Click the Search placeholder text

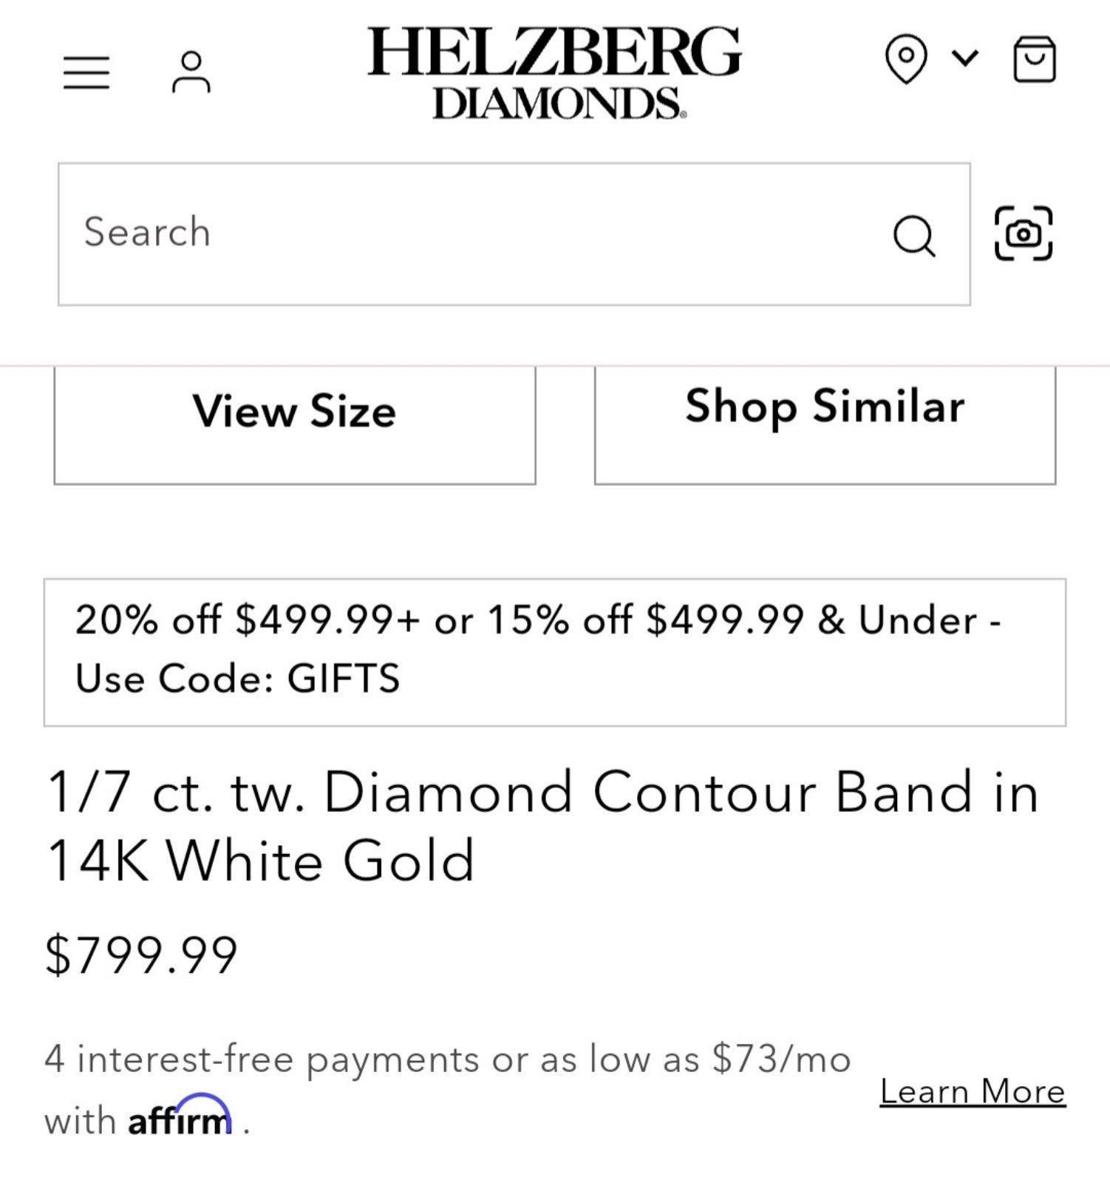tap(147, 232)
